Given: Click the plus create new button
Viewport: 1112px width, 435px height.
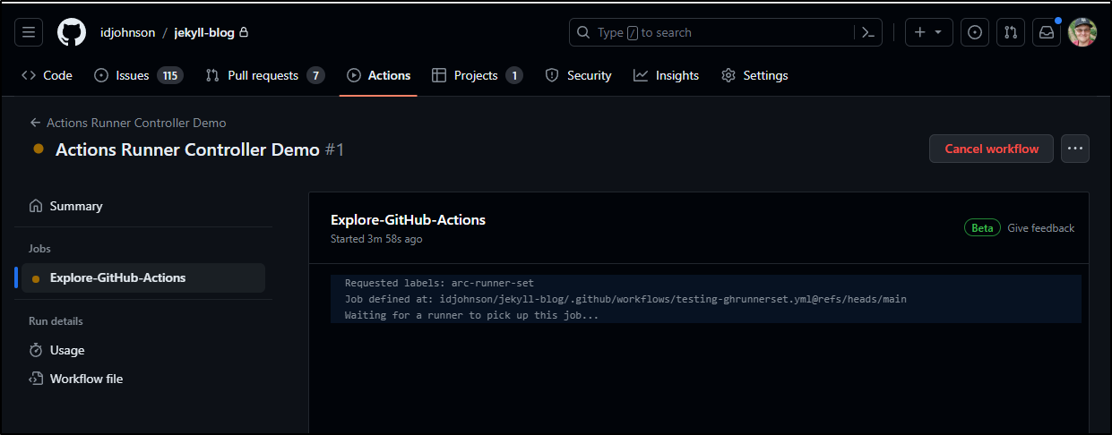Looking at the screenshot, I should [920, 32].
